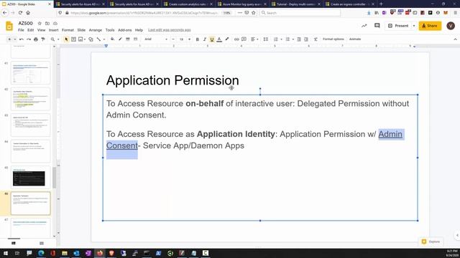Open the activity dashboard trend icon
This screenshot has width=460, height=258.
[x=364, y=26]
